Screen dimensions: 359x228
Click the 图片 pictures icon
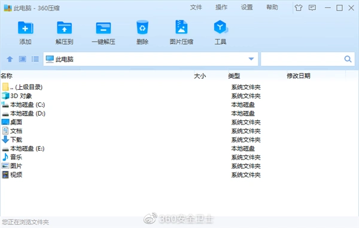5,166
